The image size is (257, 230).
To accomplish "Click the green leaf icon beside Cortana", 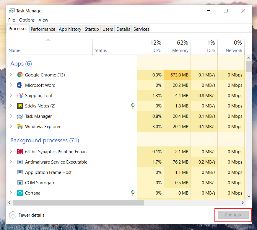I will tap(133, 193).
